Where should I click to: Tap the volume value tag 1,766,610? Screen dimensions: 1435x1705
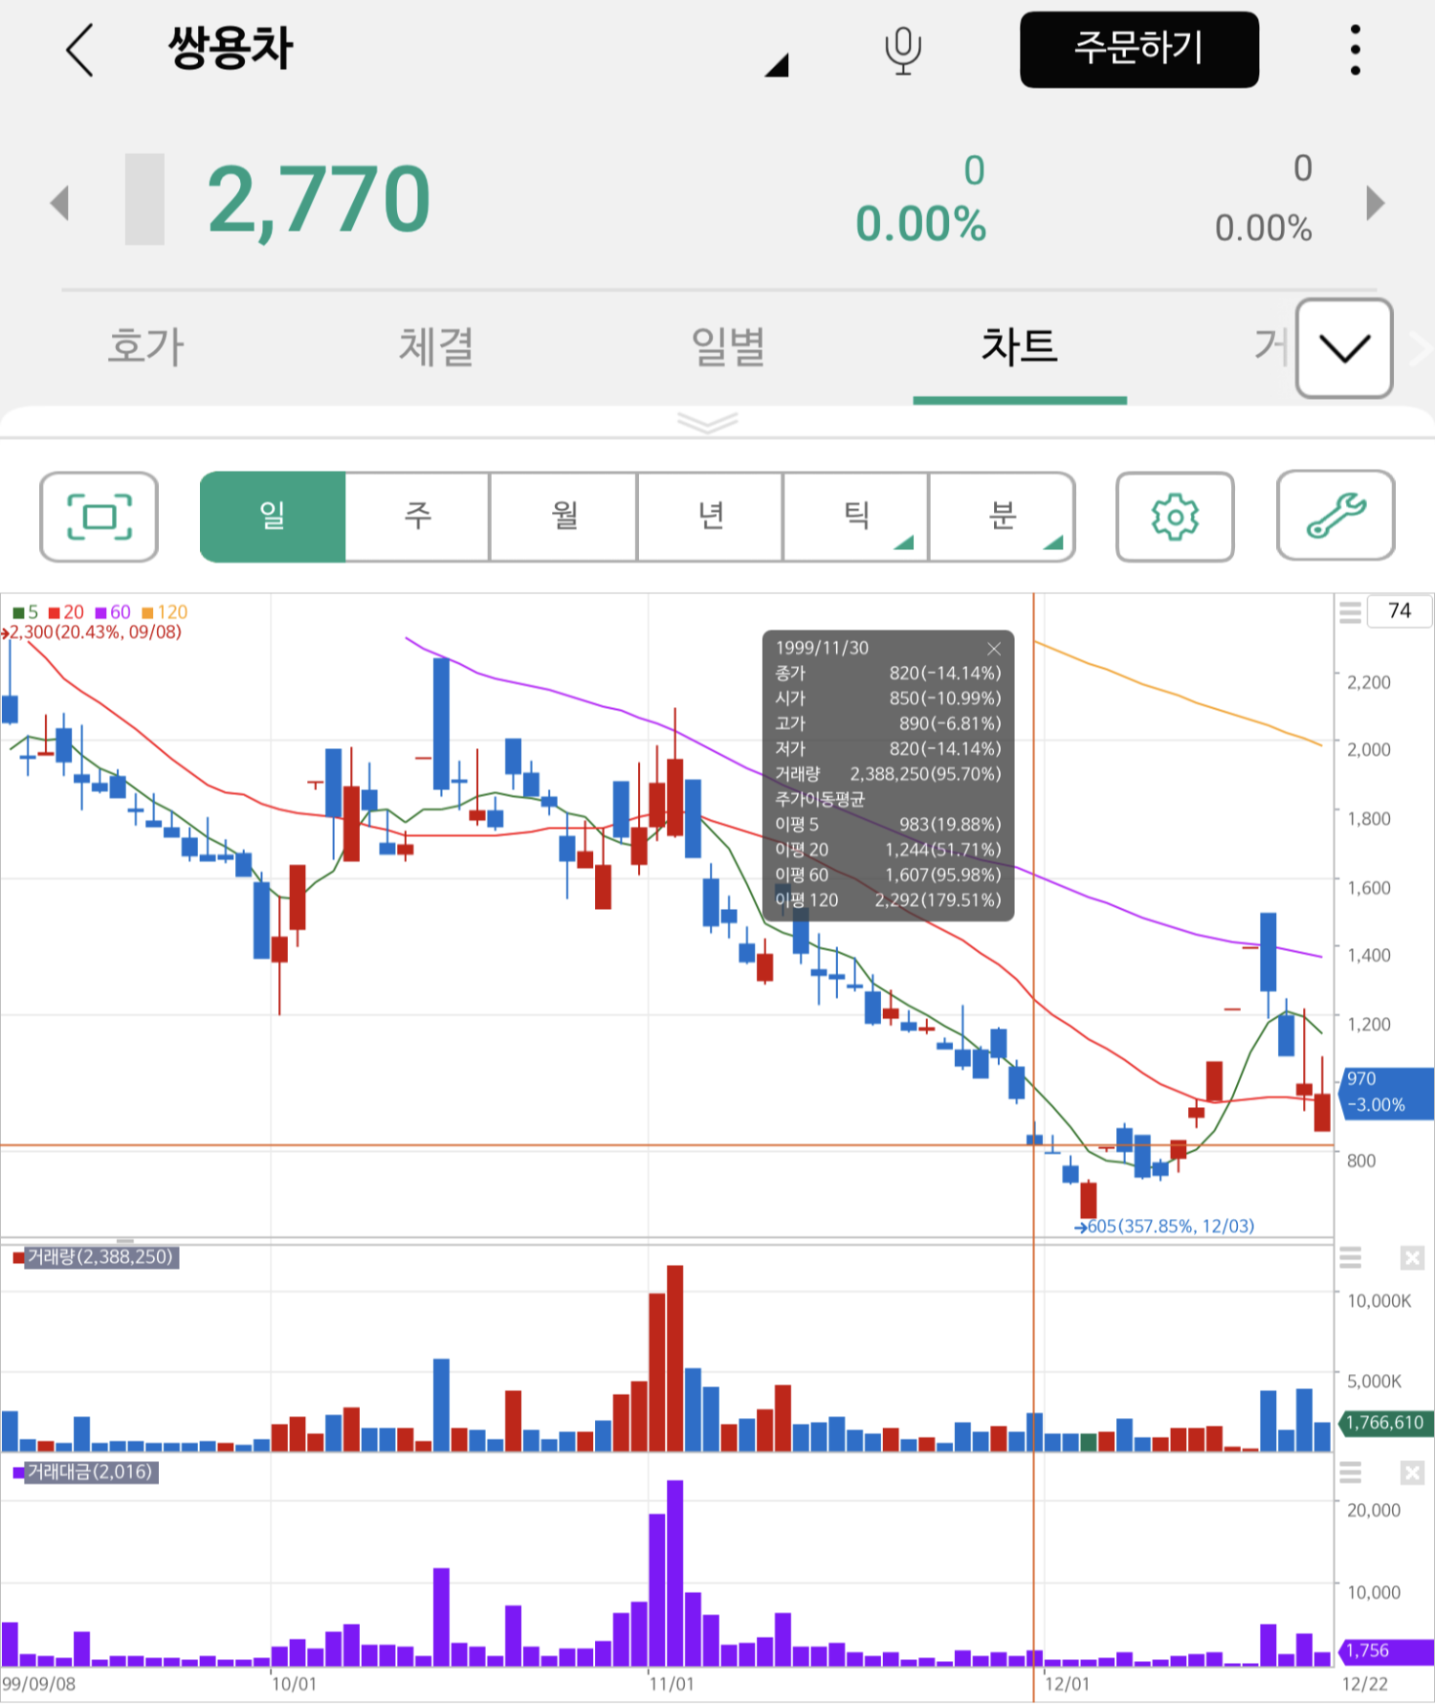coord(1385,1423)
